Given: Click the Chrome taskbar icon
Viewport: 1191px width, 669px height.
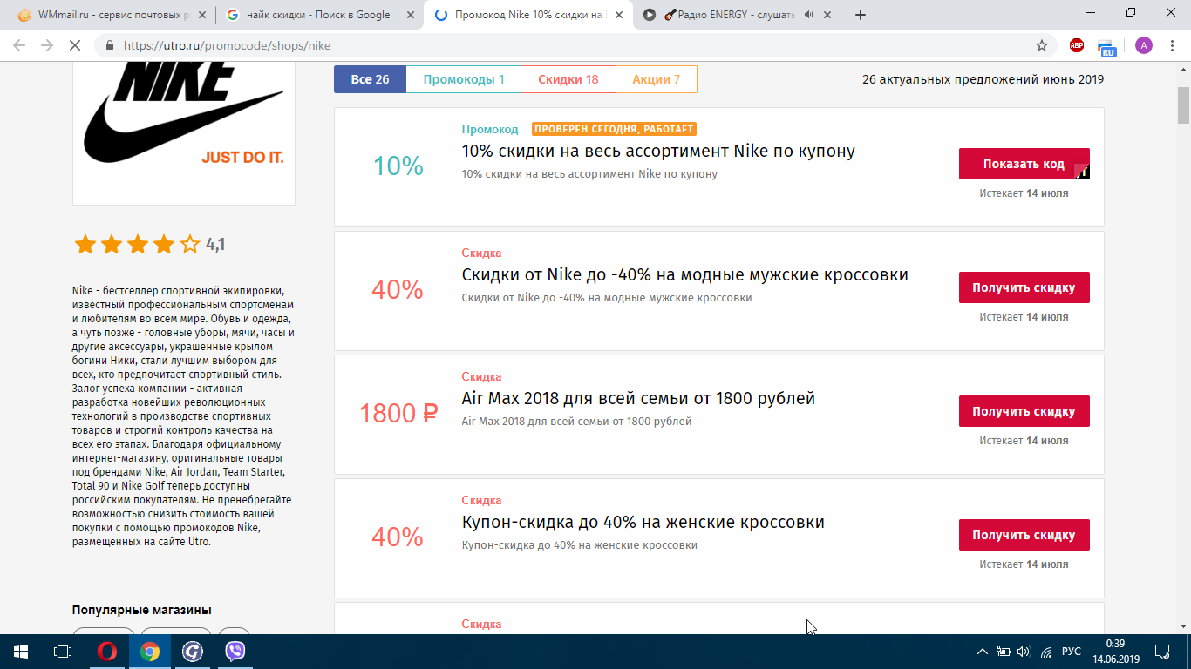Looking at the screenshot, I should pos(150,651).
